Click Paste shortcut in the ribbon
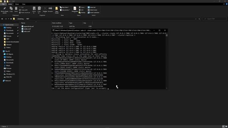The image size is (228, 128). click(x=25, y=13)
